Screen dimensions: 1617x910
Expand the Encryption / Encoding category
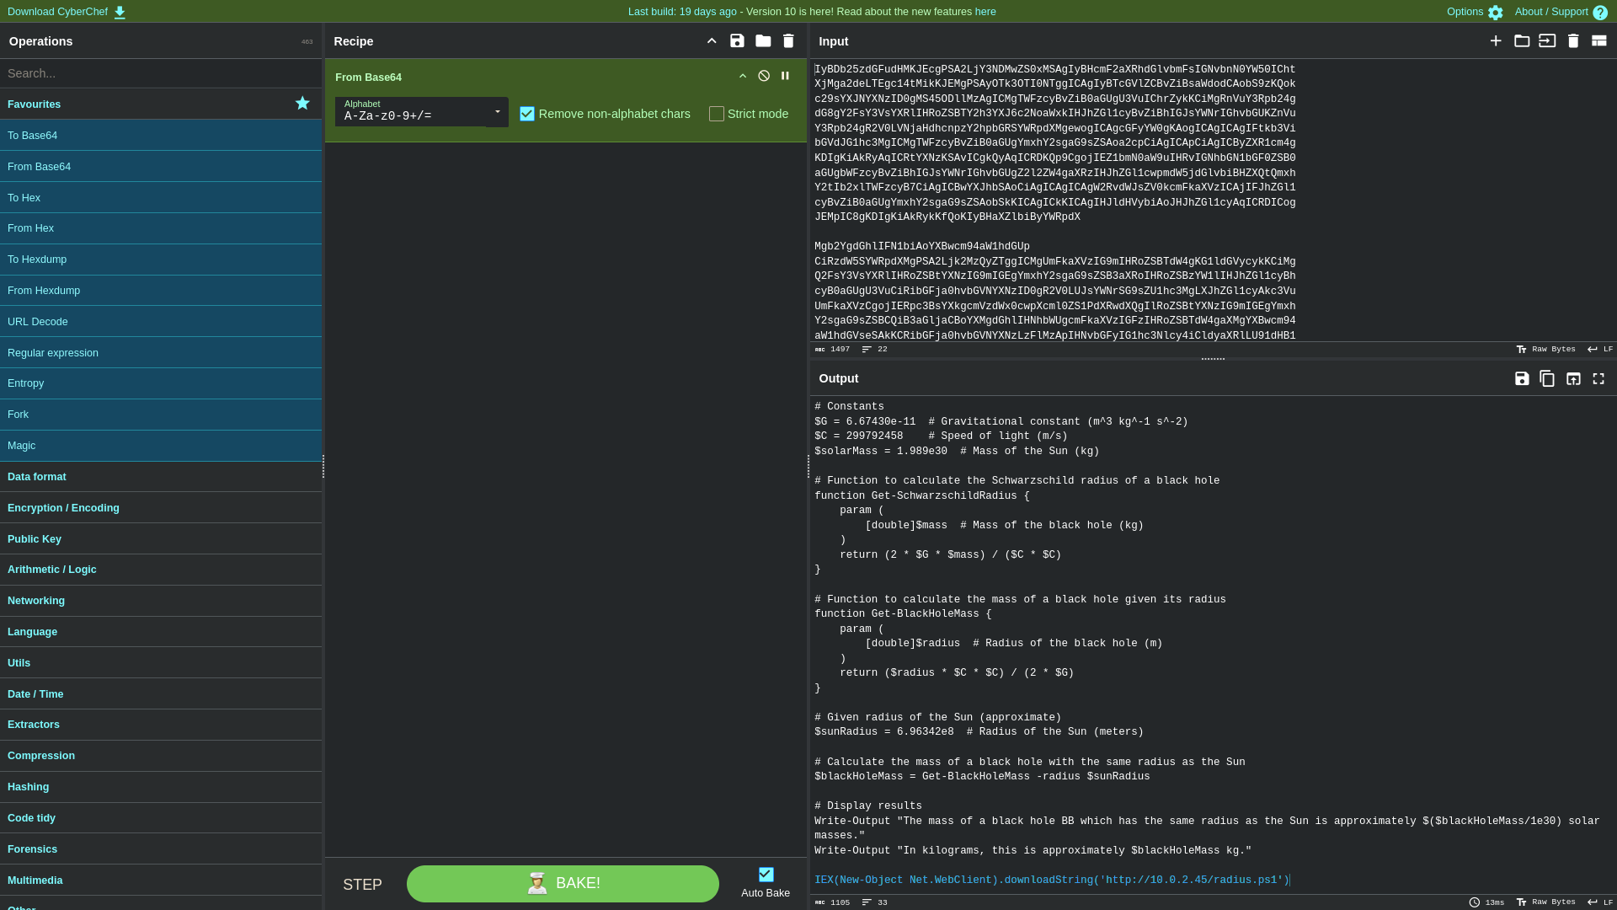point(63,508)
